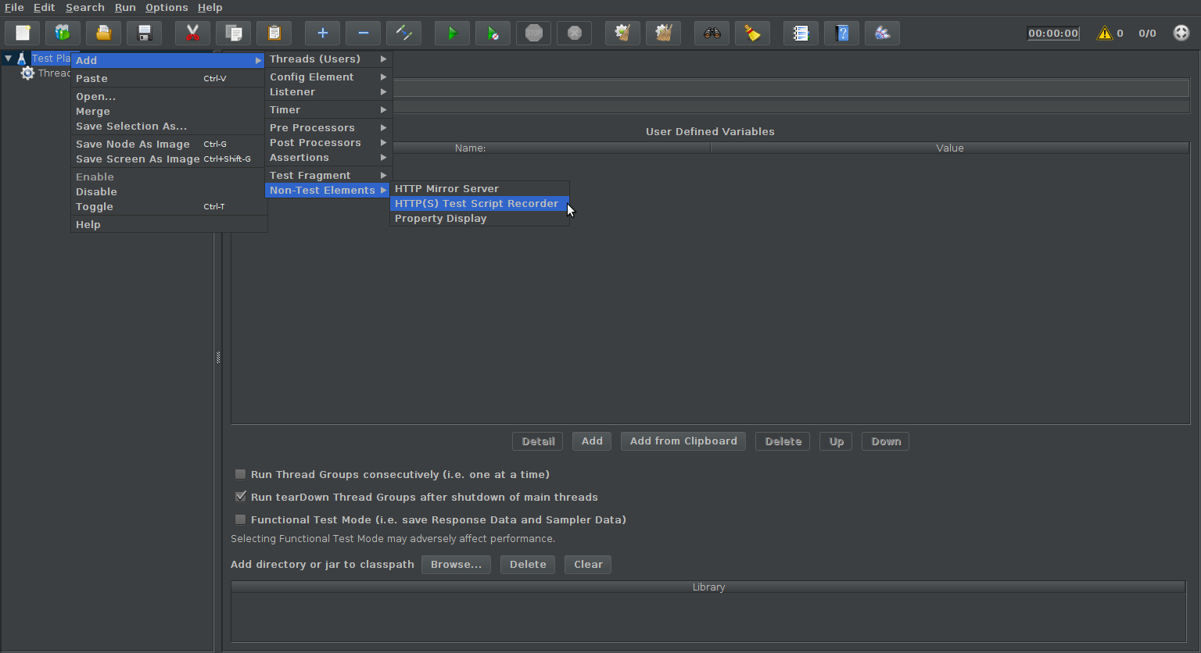The image size is (1201, 653).
Task: Expand the Assertions submenu
Action: pos(328,158)
